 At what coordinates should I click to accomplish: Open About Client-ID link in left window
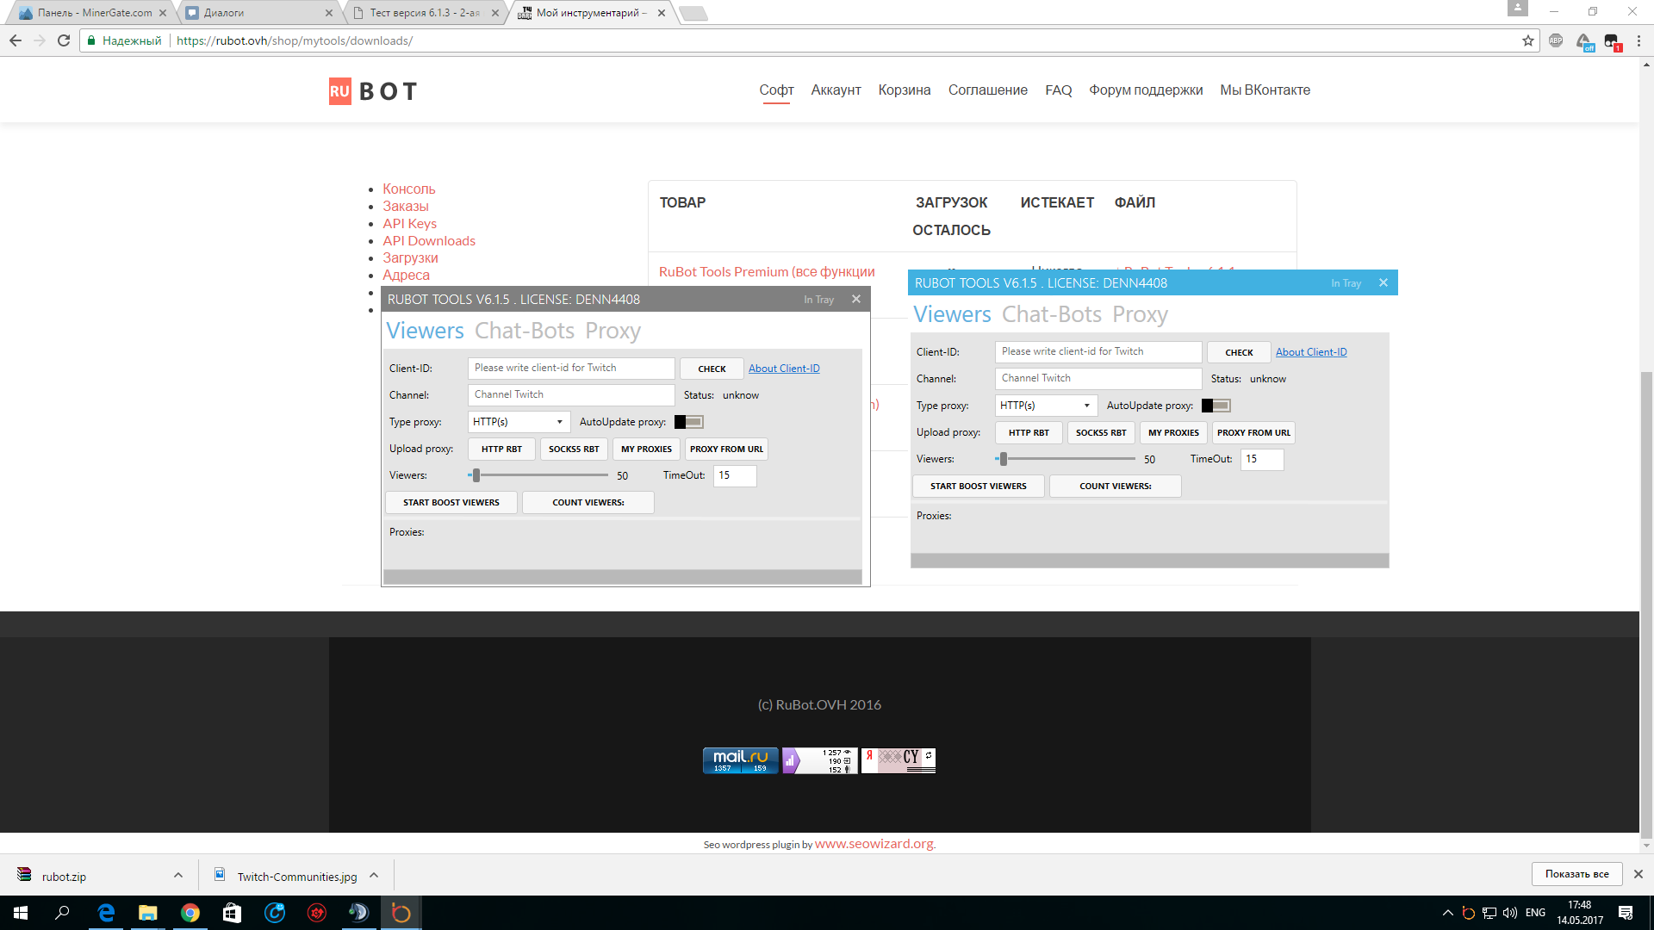[784, 369]
